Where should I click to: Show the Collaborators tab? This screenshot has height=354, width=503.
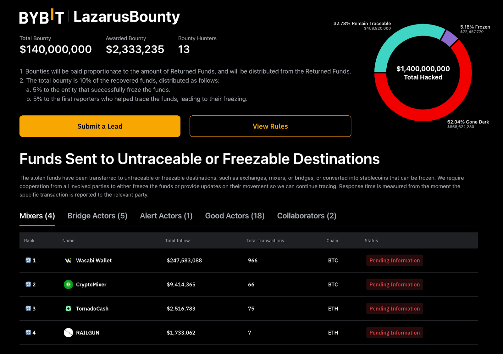pos(307,216)
